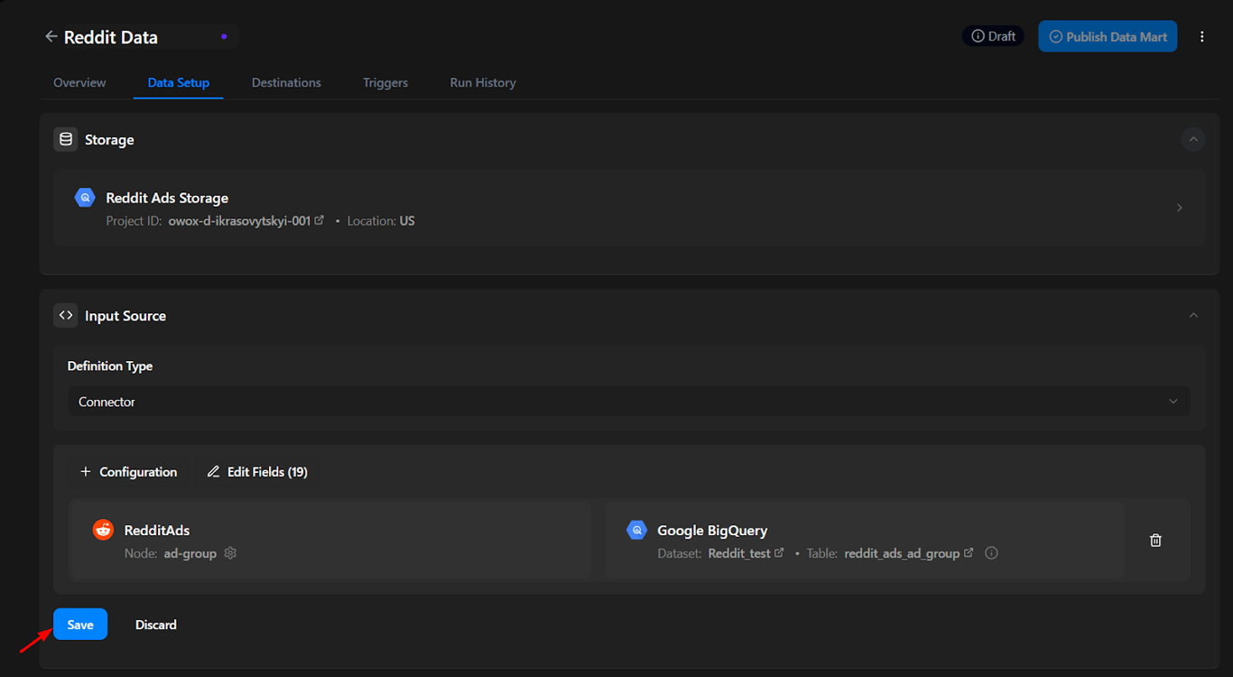
Task: Add a new Configuration
Action: tap(128, 472)
